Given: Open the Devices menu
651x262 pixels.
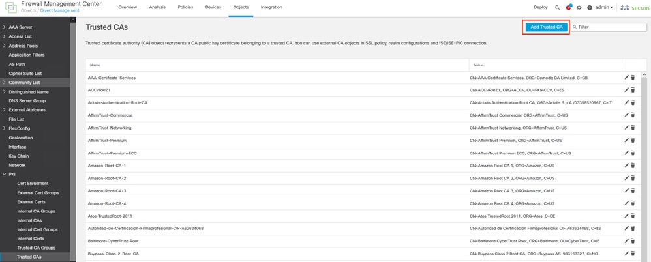Looking at the screenshot, I should (x=213, y=7).
